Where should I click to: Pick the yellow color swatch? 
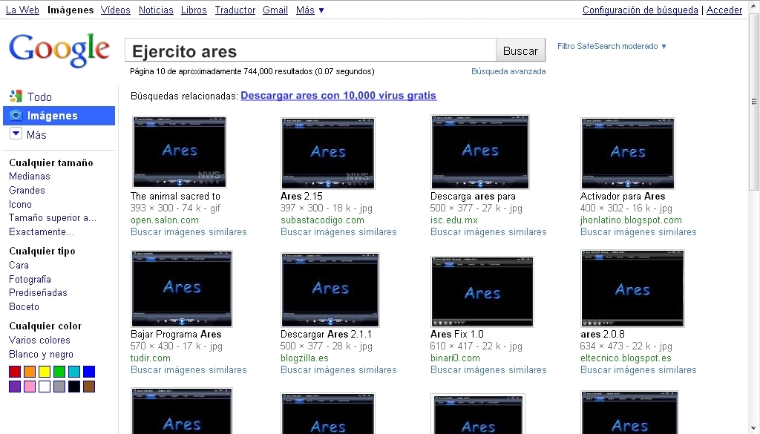point(45,372)
